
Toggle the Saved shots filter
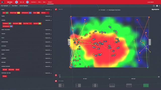[x=36, y=13]
